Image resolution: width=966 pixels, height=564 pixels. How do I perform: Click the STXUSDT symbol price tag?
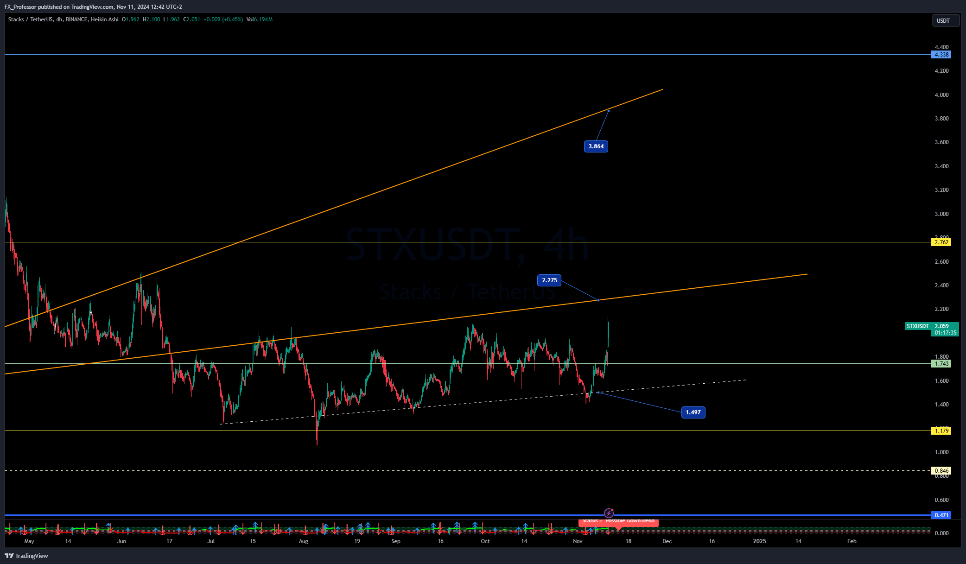[917, 326]
